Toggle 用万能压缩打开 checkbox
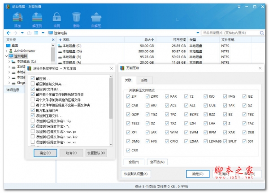This screenshot has height=193, width=269. (x=33, y=110)
